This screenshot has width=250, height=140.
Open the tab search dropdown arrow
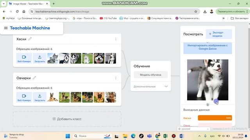coord(4,3)
